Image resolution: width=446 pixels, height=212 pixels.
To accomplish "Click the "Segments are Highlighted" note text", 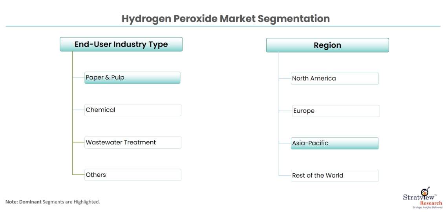I will pos(71,202).
